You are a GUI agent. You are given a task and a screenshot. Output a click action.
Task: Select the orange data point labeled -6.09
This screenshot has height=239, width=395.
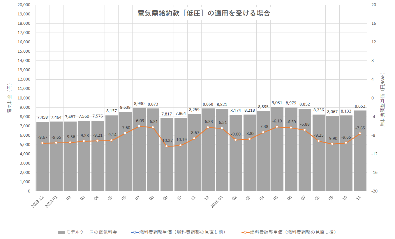139,126
